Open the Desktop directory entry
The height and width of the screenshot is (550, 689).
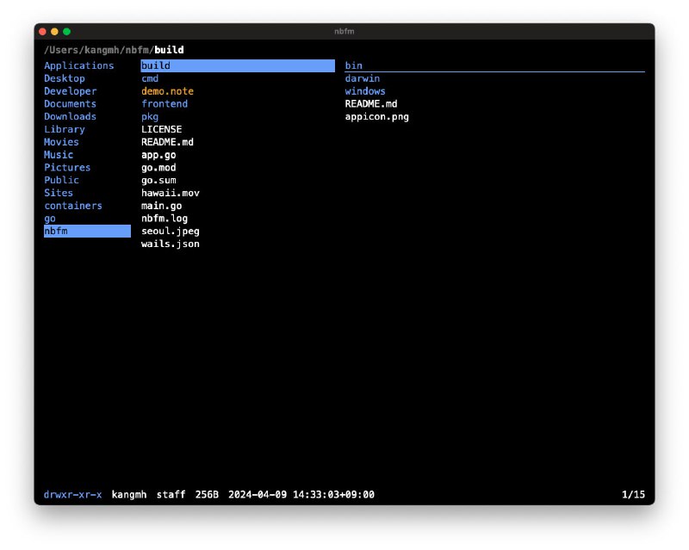(x=65, y=78)
